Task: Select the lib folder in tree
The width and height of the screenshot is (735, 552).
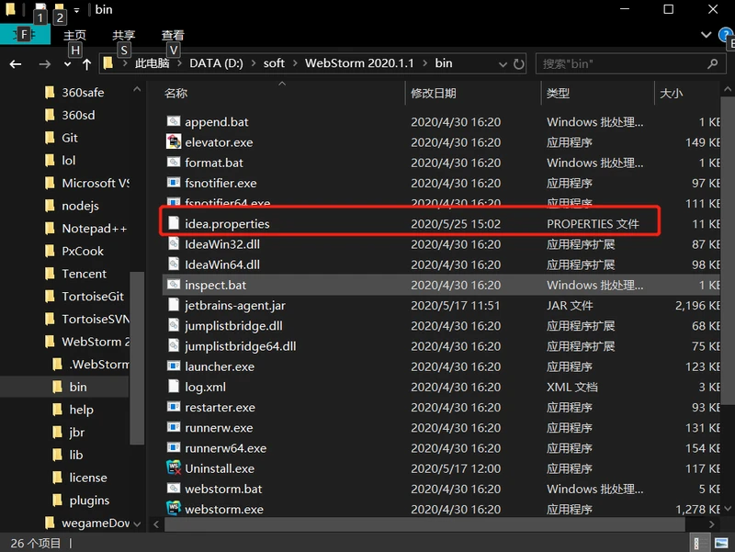Action: [x=76, y=455]
